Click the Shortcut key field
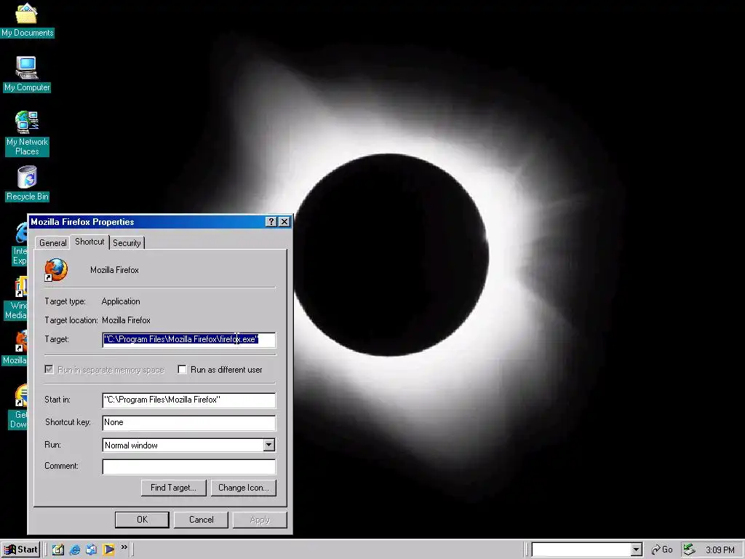The image size is (745, 559). tap(188, 423)
